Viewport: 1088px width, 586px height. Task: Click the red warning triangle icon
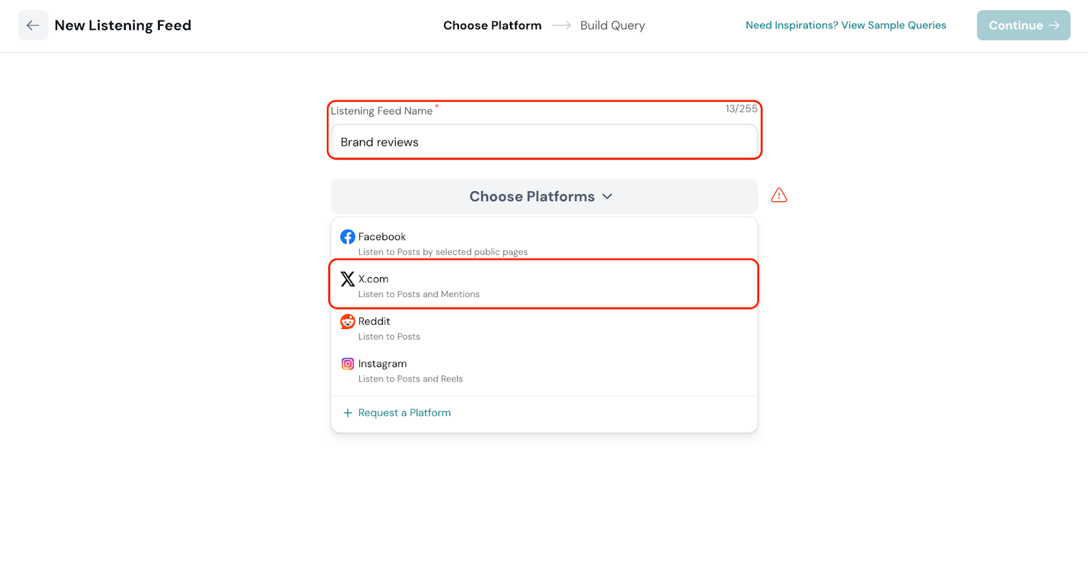pos(779,196)
